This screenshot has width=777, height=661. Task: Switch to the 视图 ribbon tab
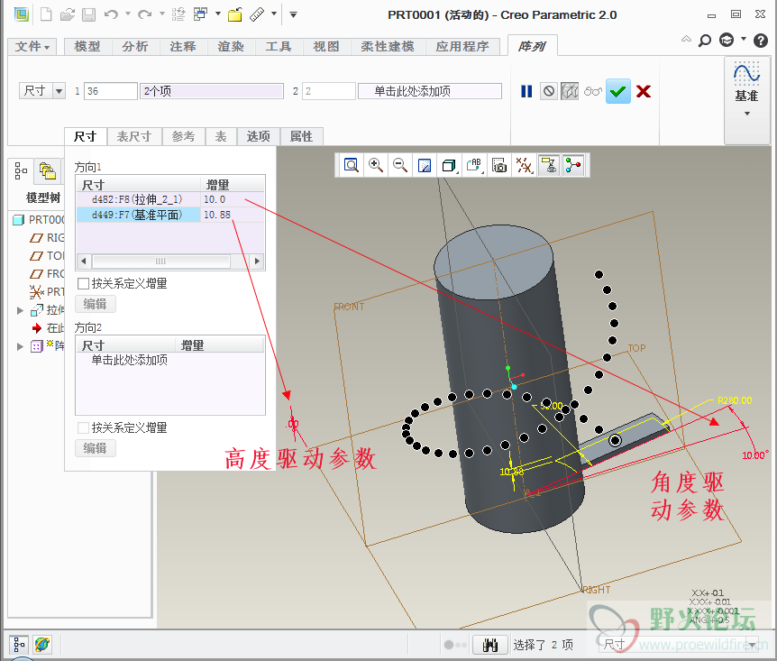pyautogui.click(x=326, y=47)
